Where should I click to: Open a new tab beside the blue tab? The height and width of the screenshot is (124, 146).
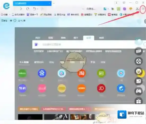[x=54, y=3]
